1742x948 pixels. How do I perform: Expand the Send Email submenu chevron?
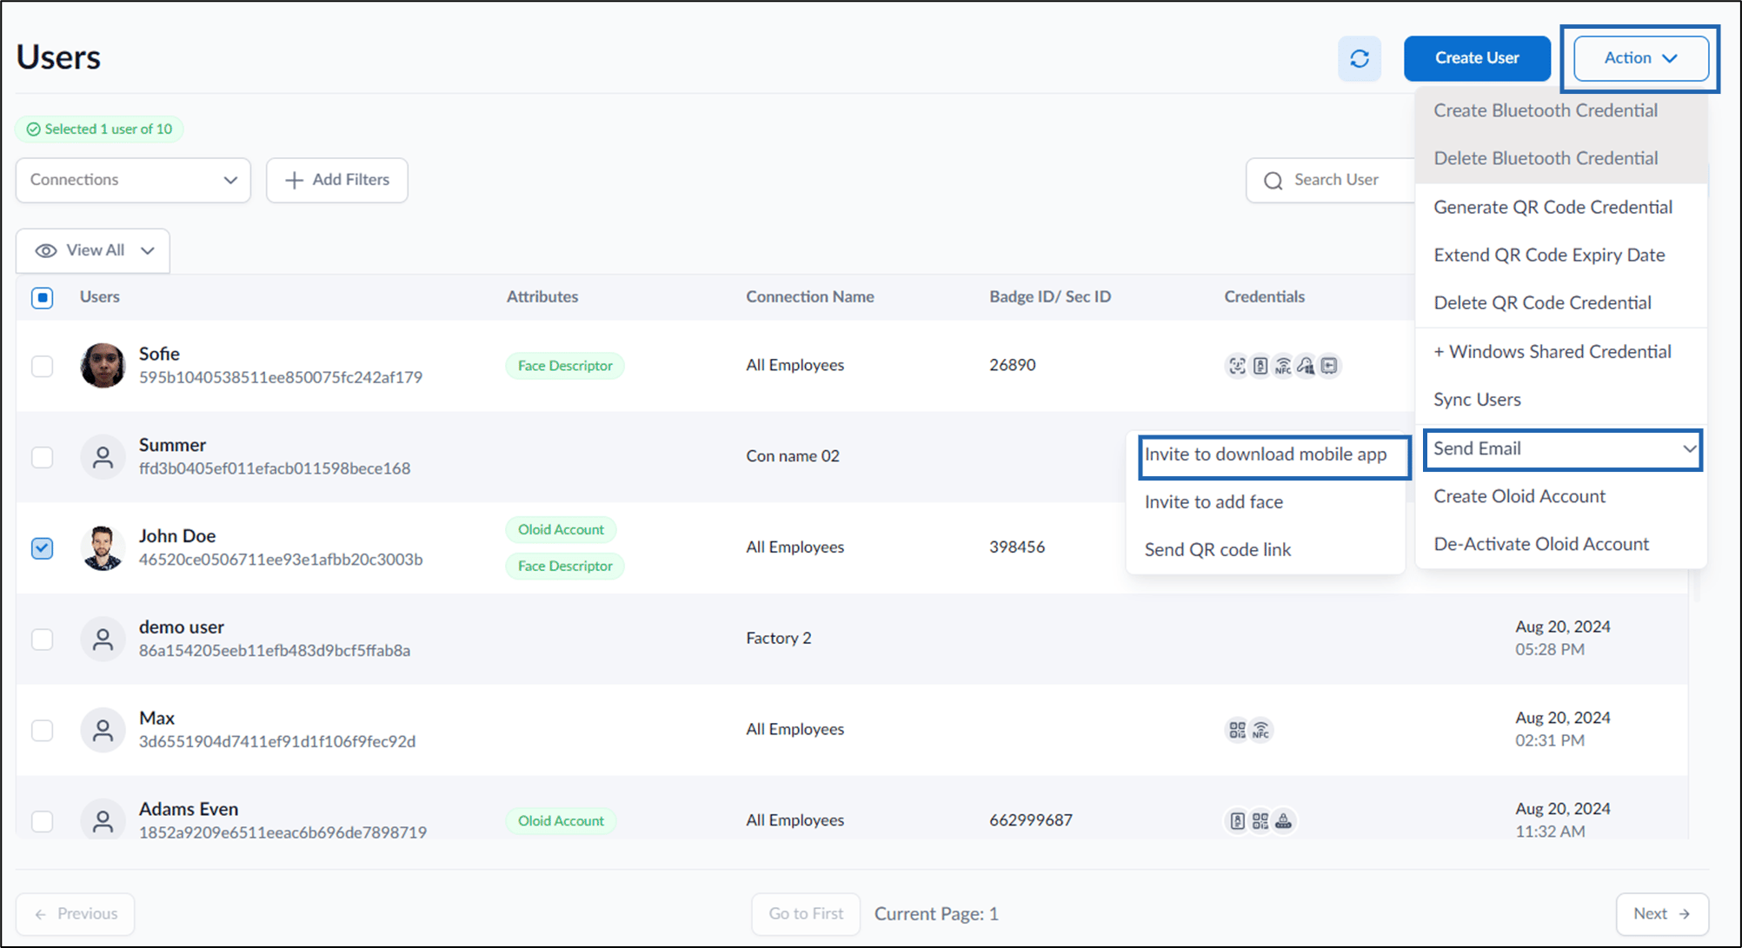[x=1689, y=449]
